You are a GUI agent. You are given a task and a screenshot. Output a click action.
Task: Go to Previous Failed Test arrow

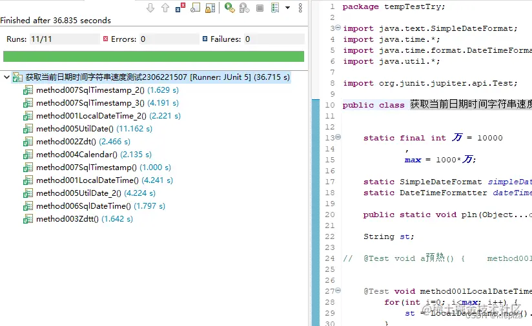click(165, 8)
